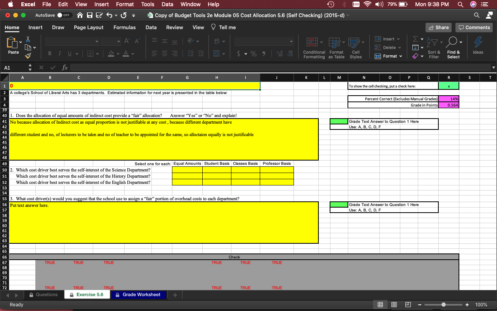497x311 pixels.
Task: Expand the formula bar chevron
Action: [x=494, y=68]
